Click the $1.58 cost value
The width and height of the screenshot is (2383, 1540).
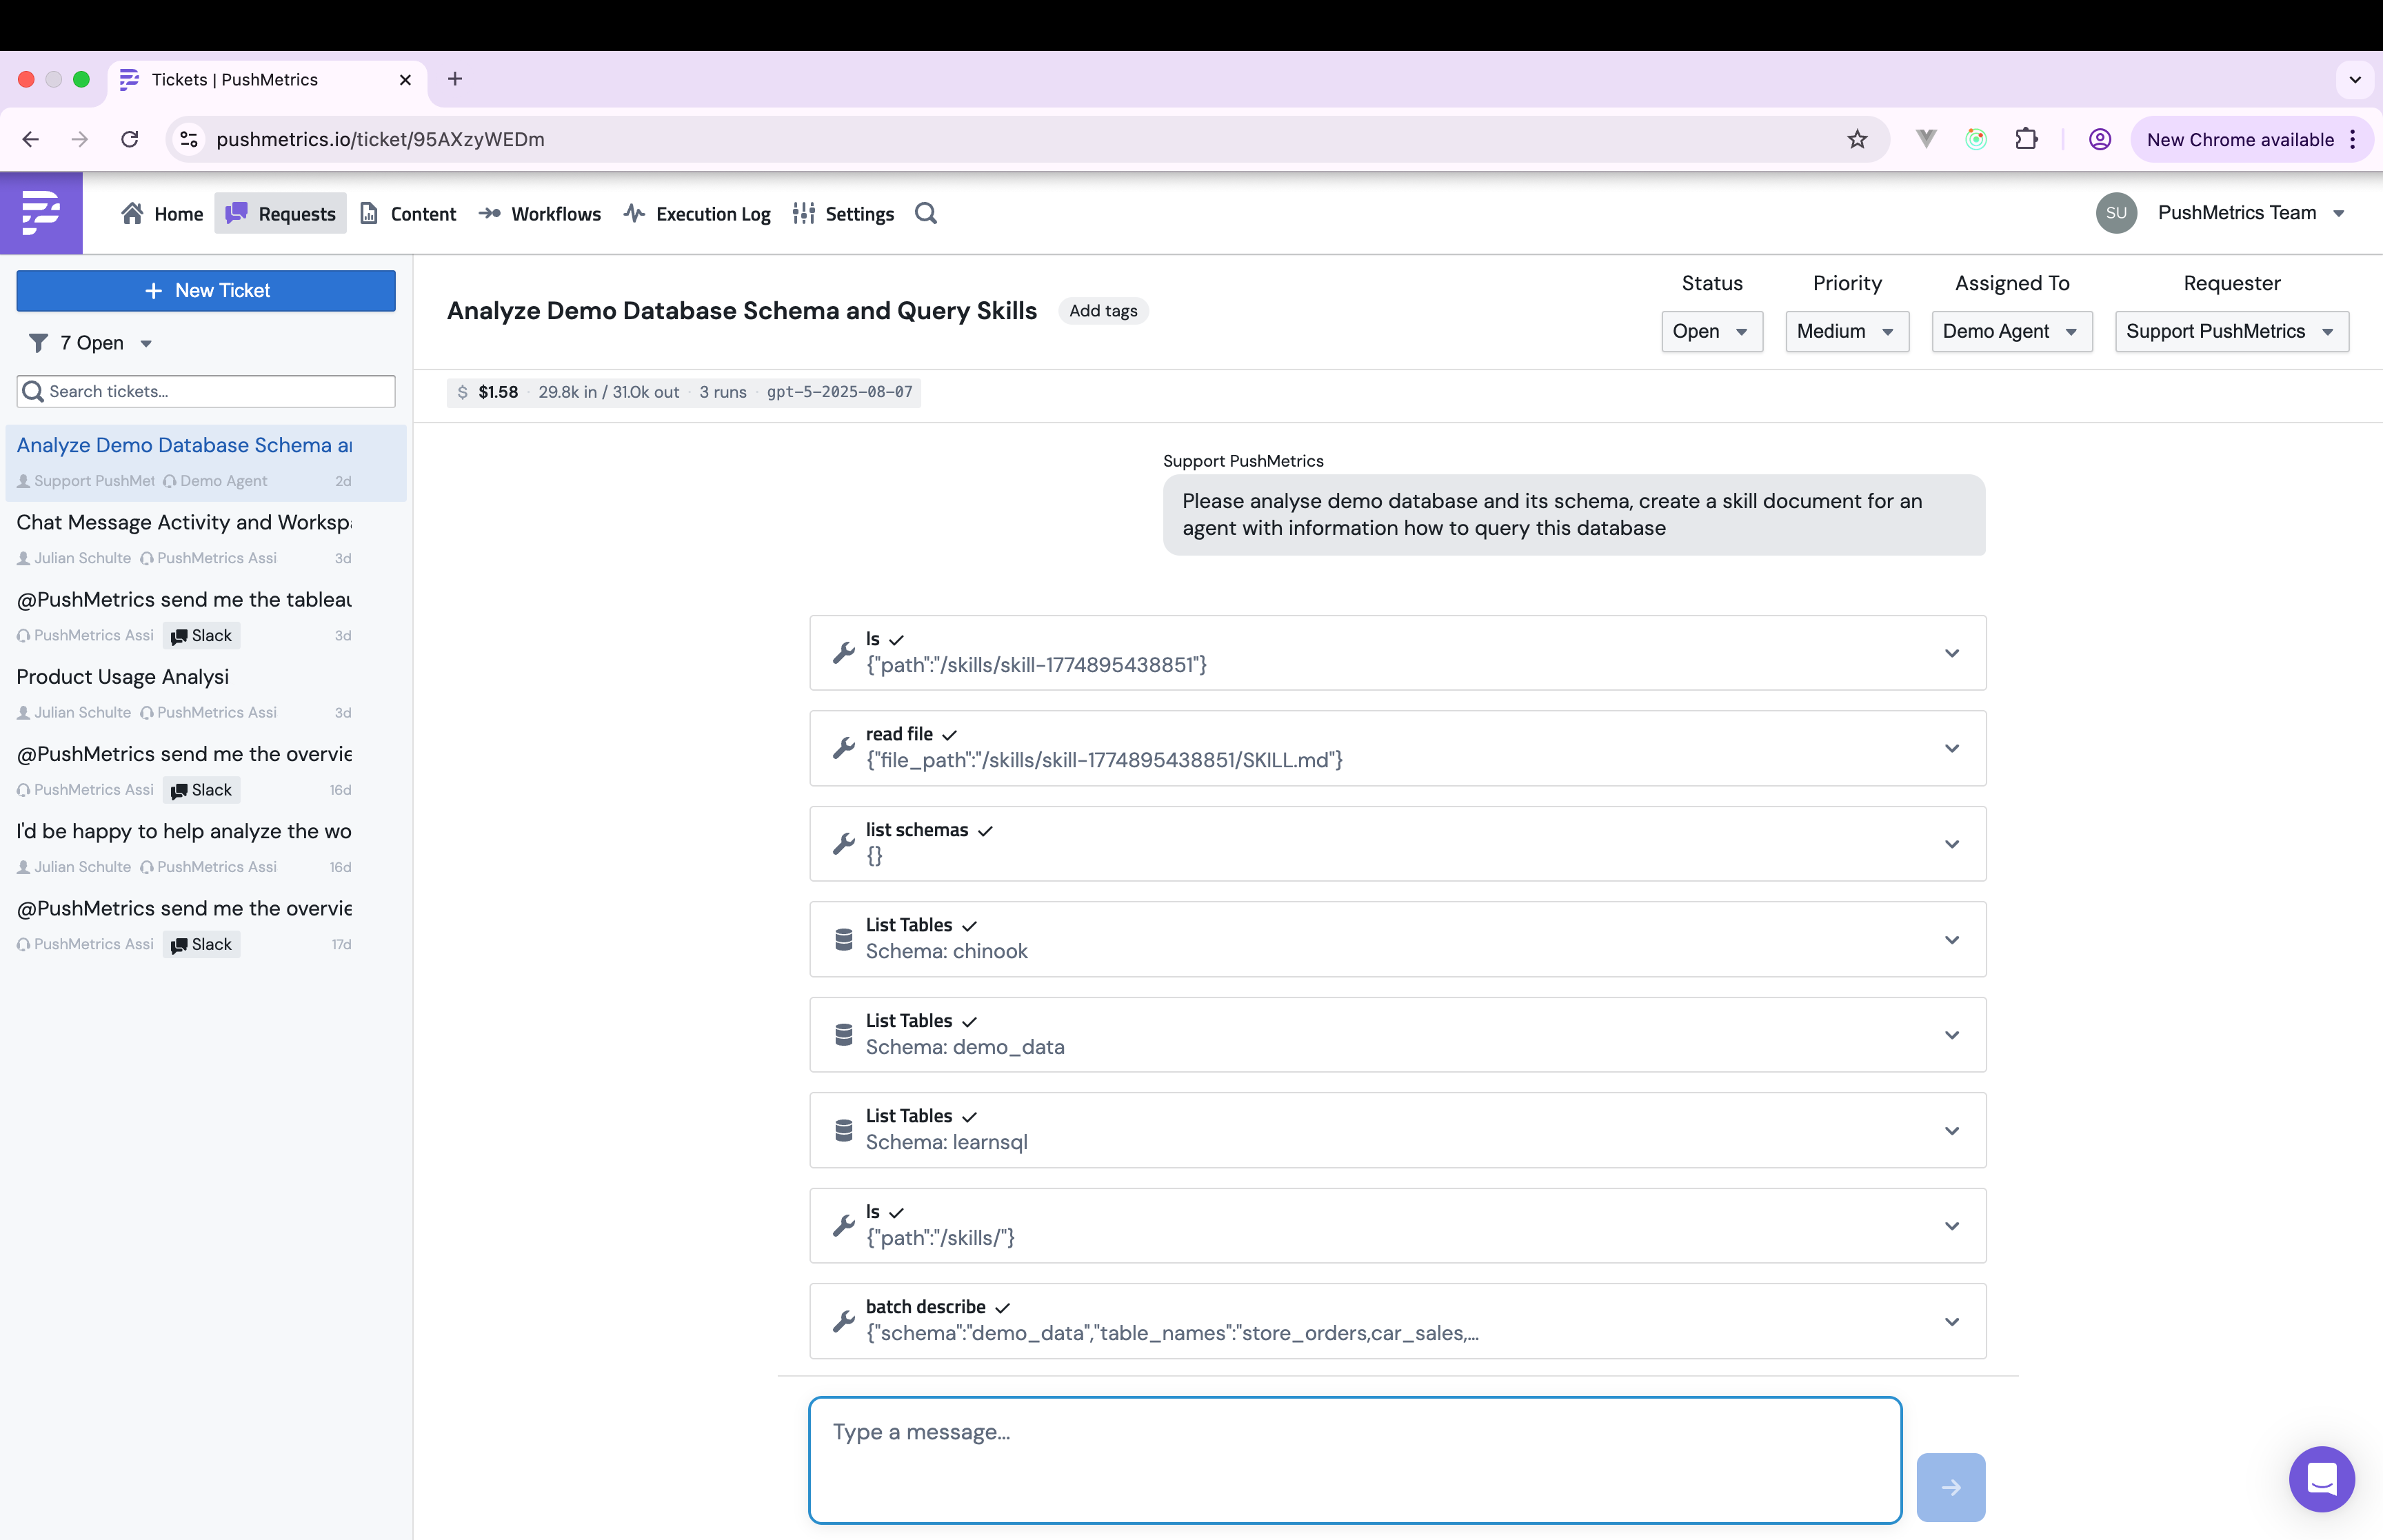point(498,392)
